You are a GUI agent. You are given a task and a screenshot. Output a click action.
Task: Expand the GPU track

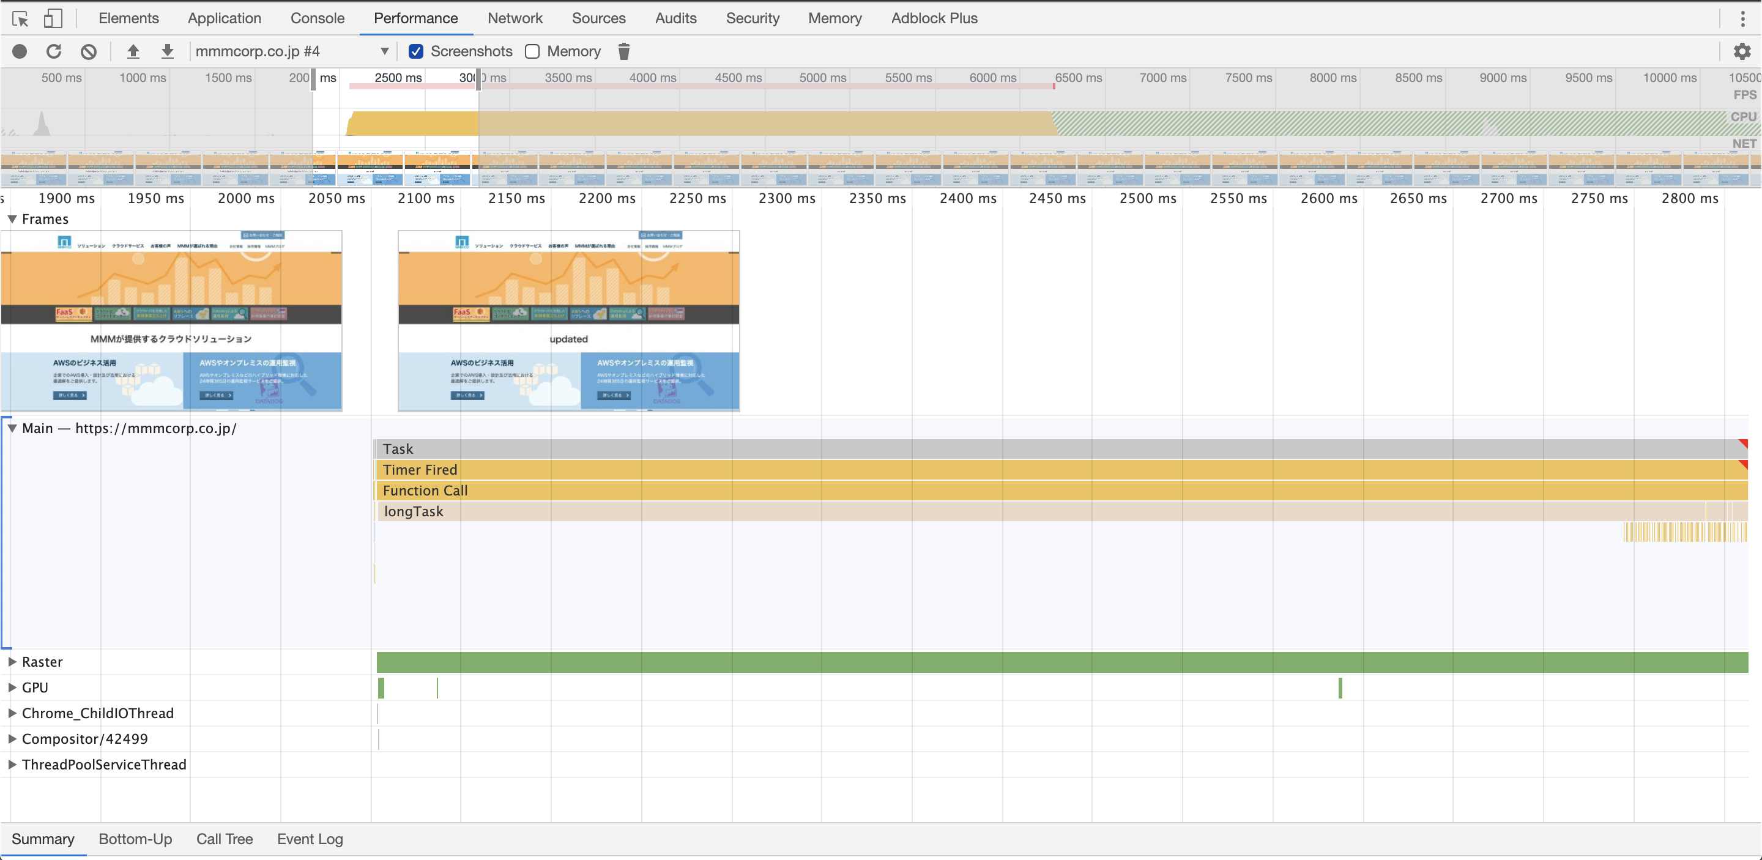click(12, 687)
